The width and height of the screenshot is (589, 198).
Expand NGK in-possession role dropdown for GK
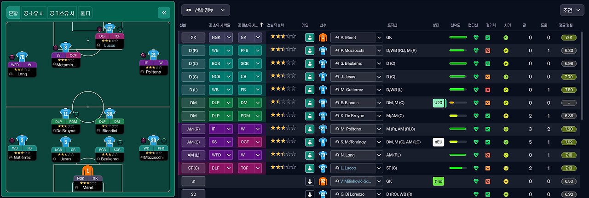coord(229,38)
